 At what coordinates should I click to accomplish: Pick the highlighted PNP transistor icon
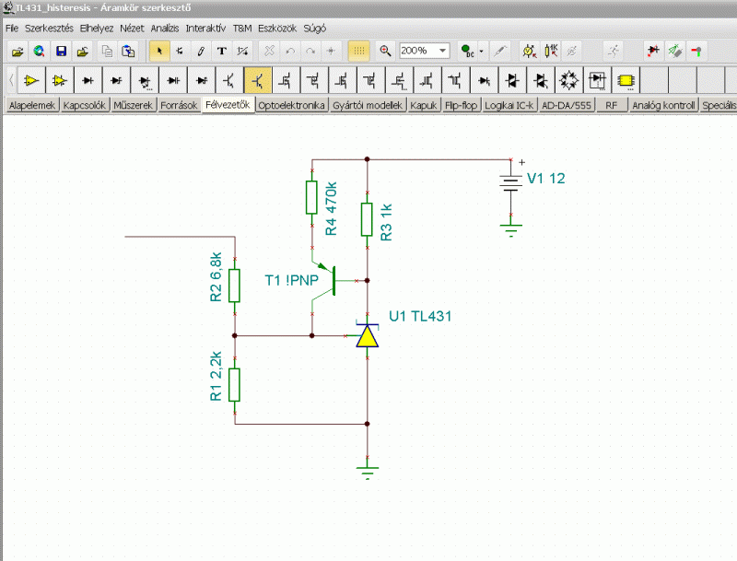(258, 81)
